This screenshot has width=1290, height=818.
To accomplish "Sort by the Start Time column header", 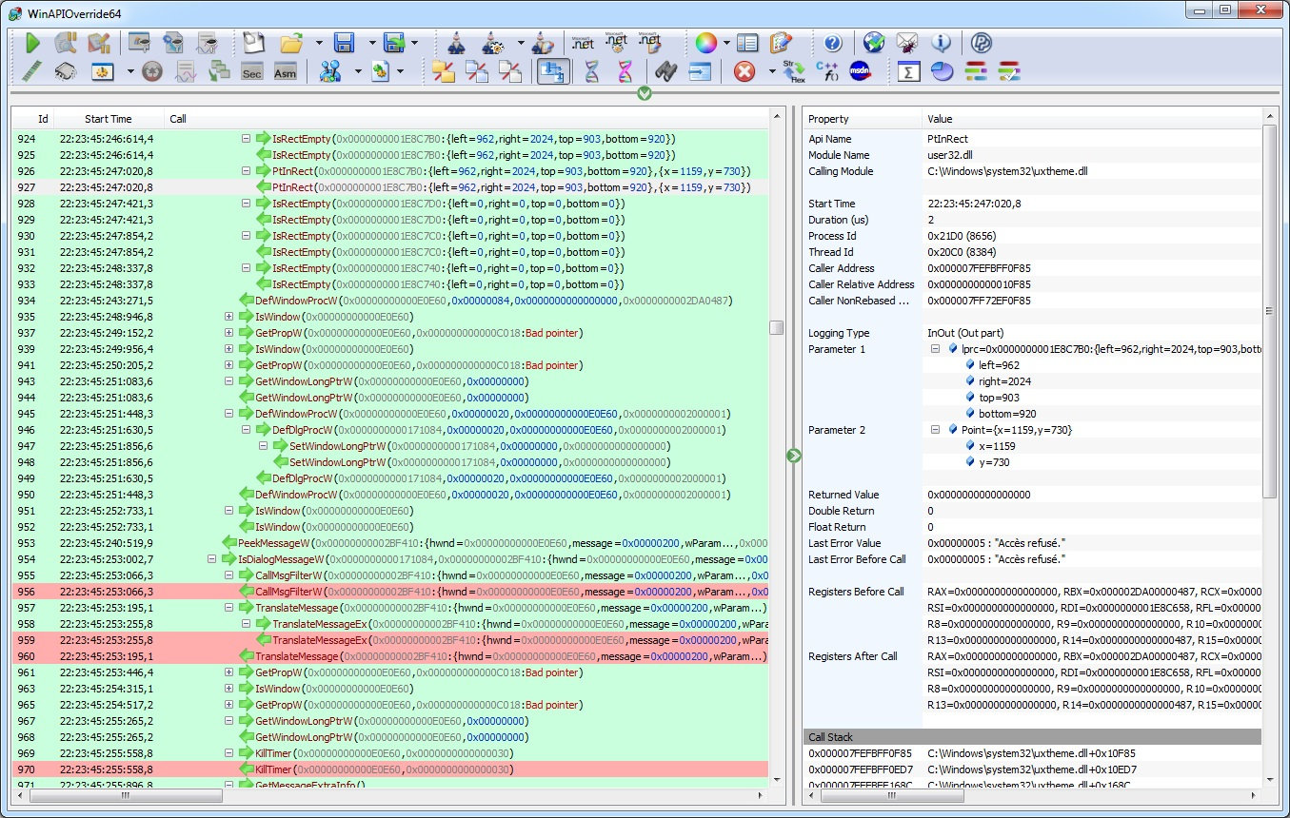I will [x=109, y=119].
